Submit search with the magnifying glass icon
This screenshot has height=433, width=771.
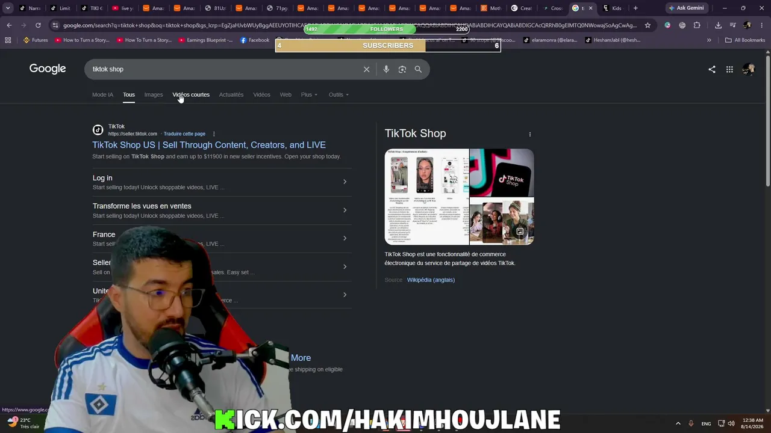pyautogui.click(x=418, y=69)
